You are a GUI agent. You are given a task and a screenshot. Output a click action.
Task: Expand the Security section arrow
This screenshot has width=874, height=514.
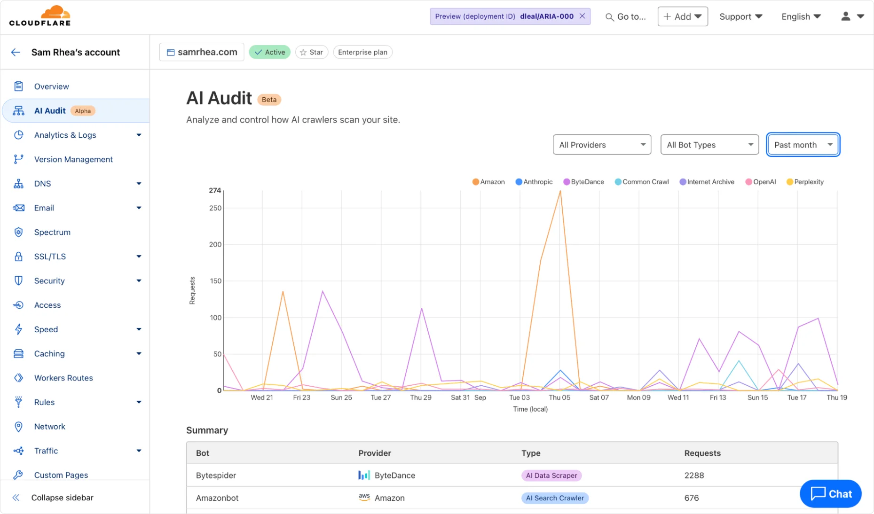click(139, 281)
